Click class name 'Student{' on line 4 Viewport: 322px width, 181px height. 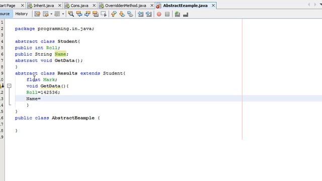click(x=68, y=41)
